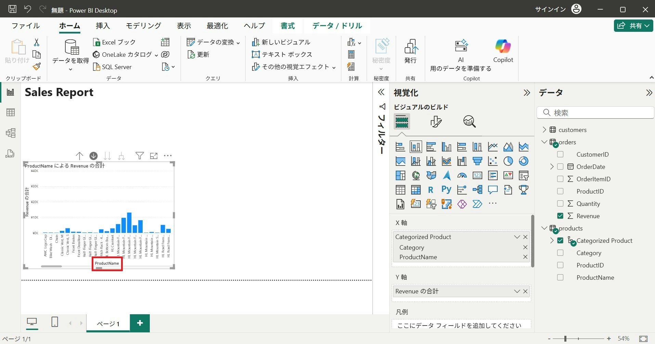
Task: Click the Undo arrow in title bar
Action: tap(28, 9)
